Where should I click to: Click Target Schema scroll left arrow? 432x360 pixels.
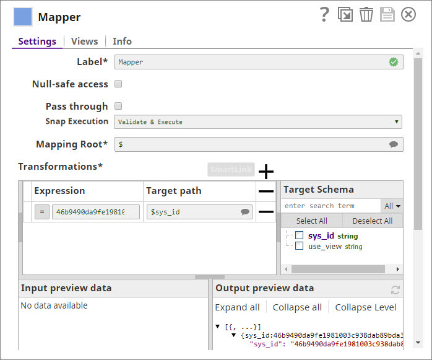[286, 269]
